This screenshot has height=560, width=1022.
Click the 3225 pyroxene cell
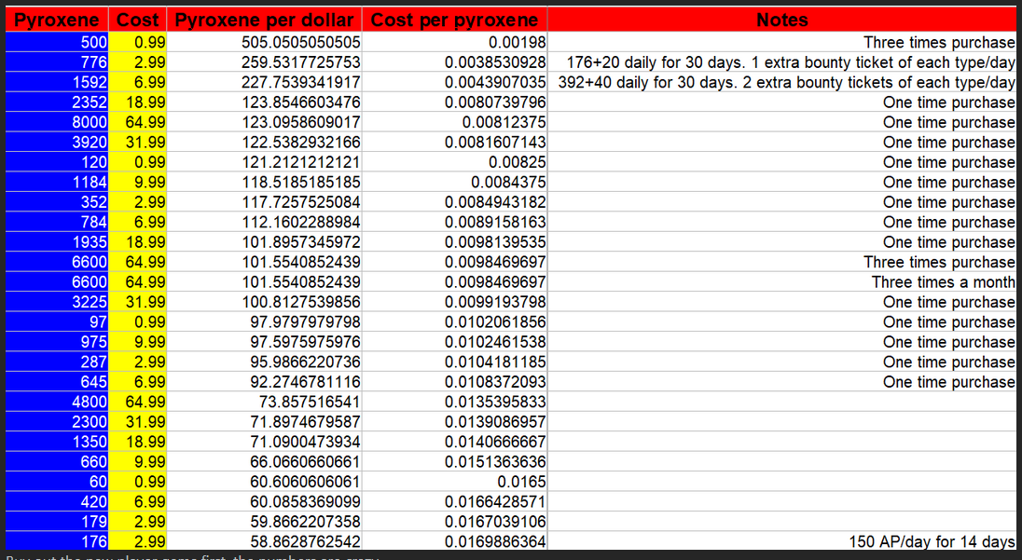click(57, 302)
